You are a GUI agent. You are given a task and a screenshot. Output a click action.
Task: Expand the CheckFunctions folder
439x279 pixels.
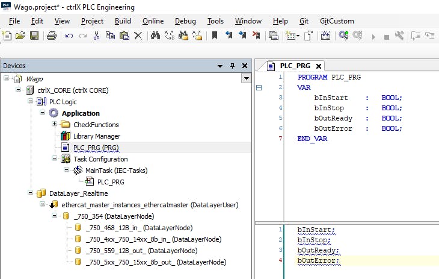[x=54, y=124]
